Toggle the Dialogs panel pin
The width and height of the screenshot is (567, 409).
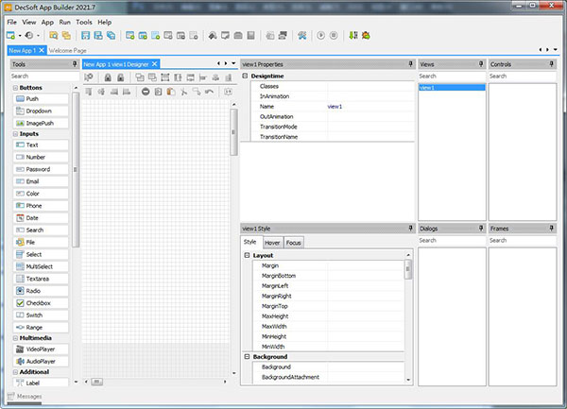click(x=481, y=228)
